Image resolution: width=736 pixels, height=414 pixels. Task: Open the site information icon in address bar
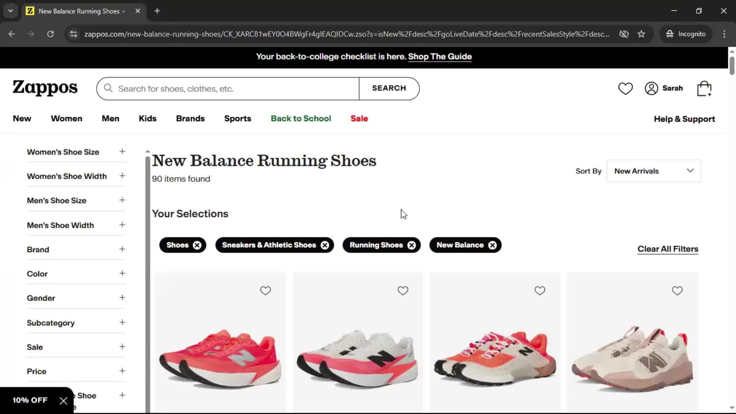pyautogui.click(x=73, y=34)
